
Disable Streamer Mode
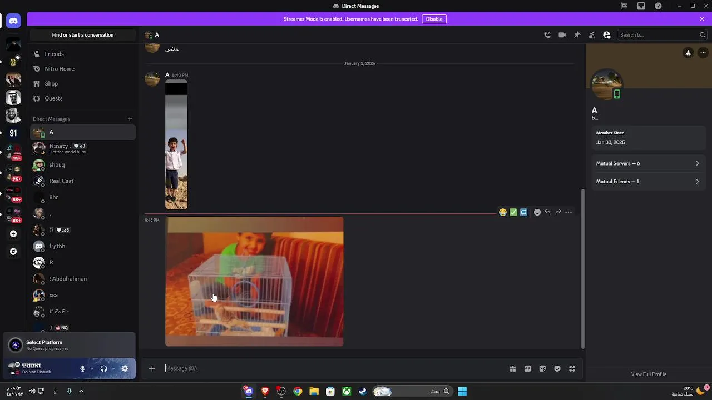(x=434, y=19)
